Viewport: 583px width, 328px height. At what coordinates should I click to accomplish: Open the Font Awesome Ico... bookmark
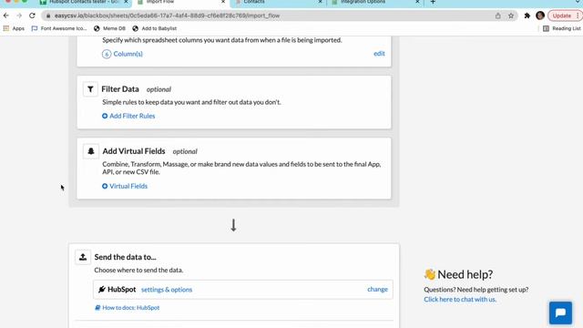(x=59, y=28)
